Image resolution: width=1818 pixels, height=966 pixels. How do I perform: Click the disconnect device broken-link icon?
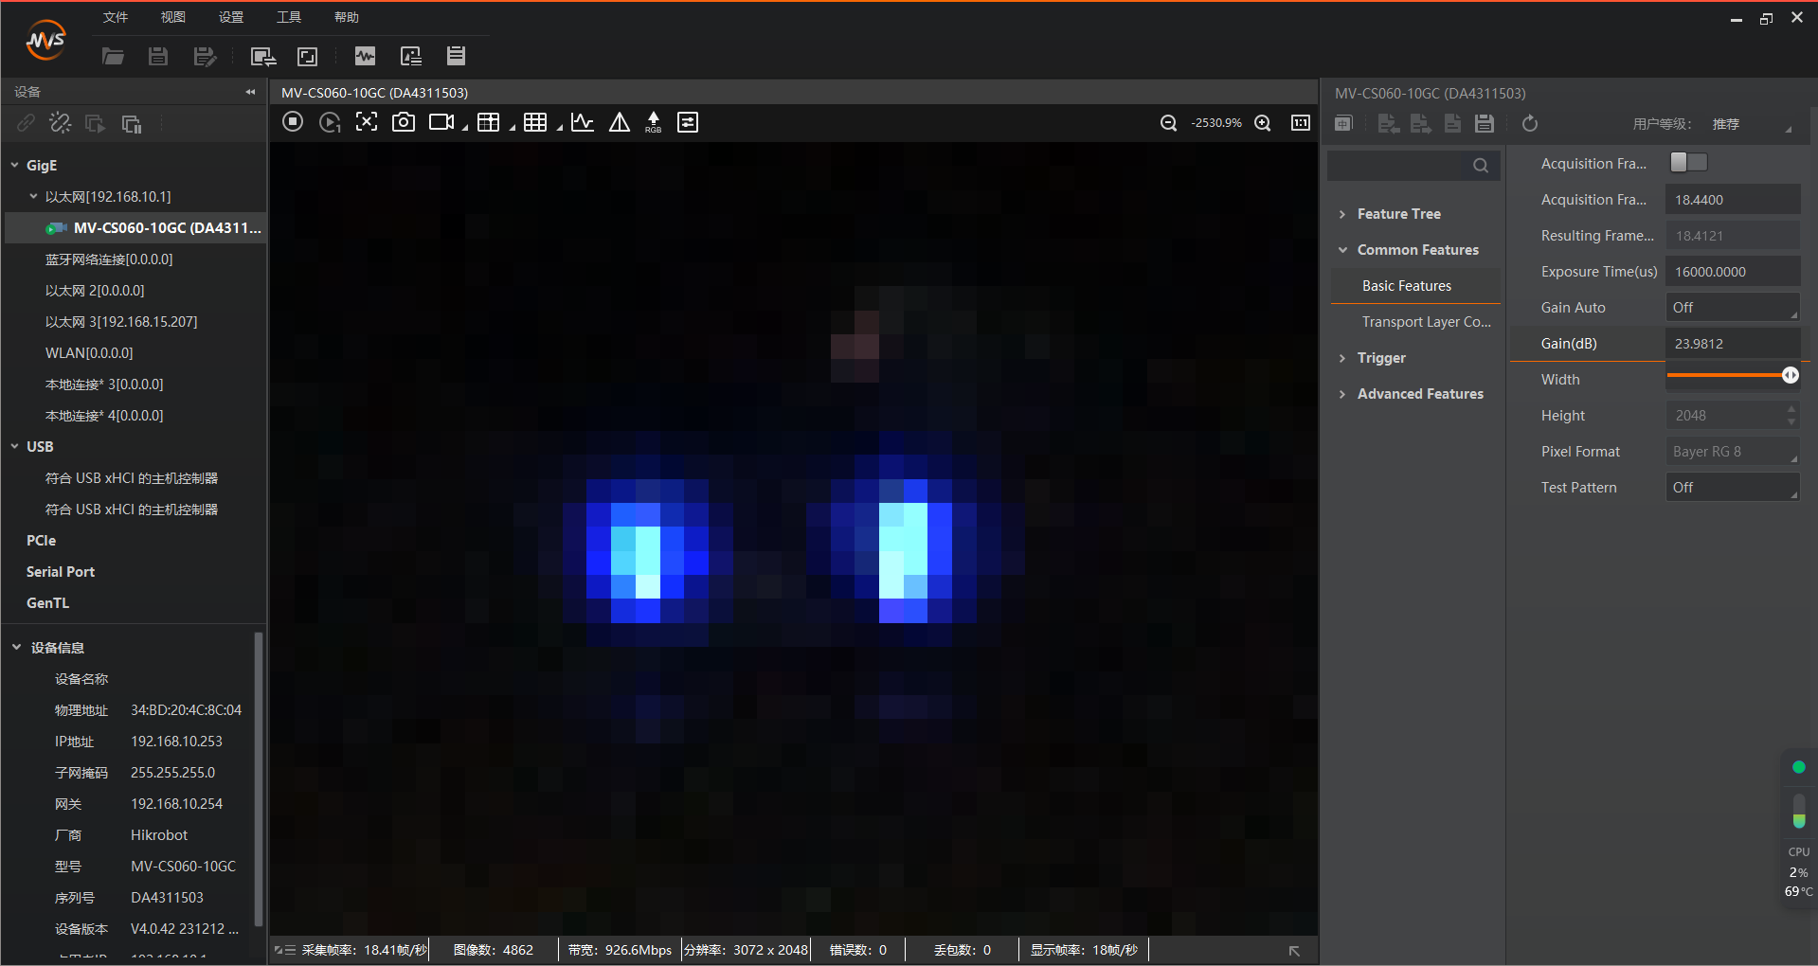tap(60, 124)
